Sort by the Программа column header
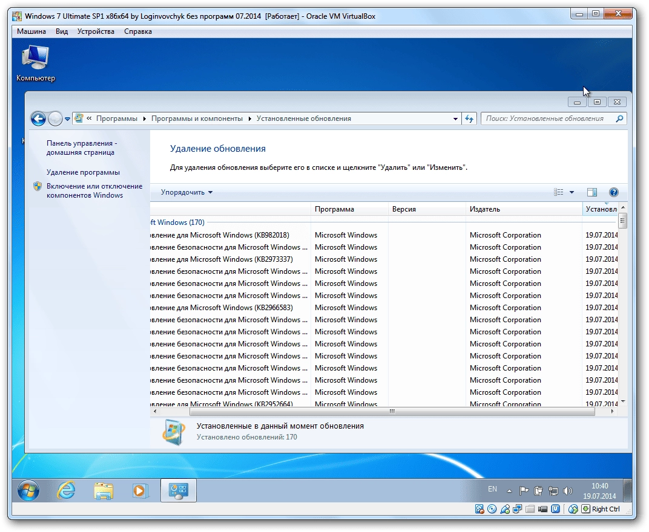Viewport: 649px width, 532px height. tap(349, 209)
